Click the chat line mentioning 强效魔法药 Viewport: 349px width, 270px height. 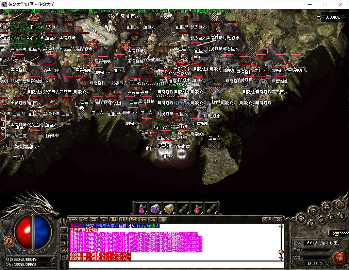click(136, 250)
